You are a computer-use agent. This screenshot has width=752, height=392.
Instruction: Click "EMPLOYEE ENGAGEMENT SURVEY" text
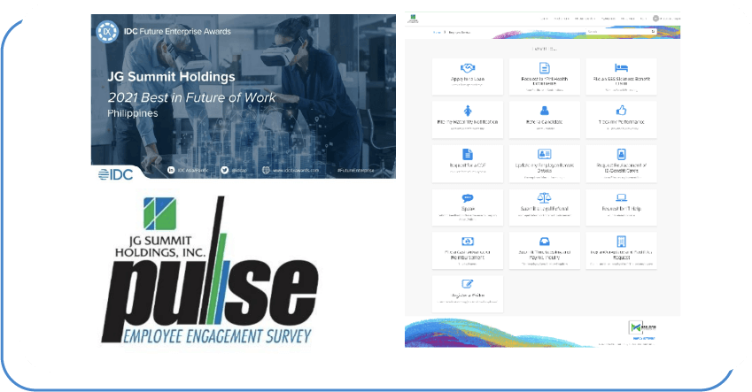tap(217, 336)
